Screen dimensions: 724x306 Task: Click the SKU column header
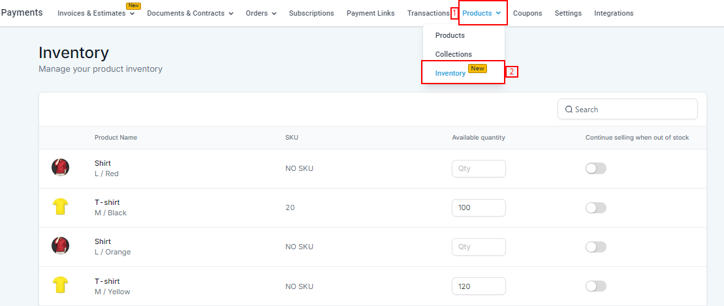(292, 138)
